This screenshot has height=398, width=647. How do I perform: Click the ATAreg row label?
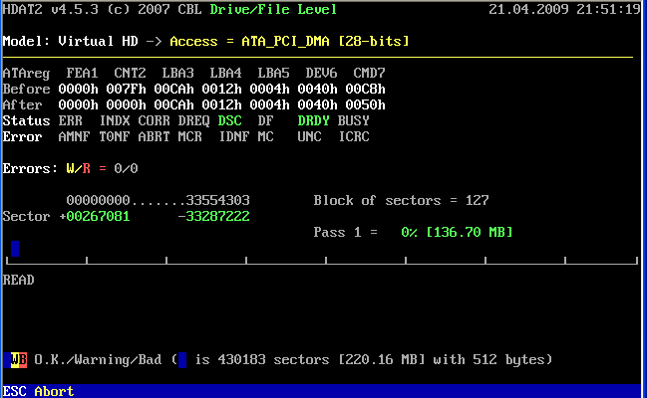pos(26,73)
